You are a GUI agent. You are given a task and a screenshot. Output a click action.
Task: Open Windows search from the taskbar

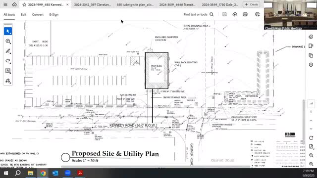point(18,173)
